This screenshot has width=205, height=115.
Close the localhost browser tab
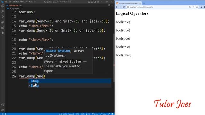[x=140, y=3]
